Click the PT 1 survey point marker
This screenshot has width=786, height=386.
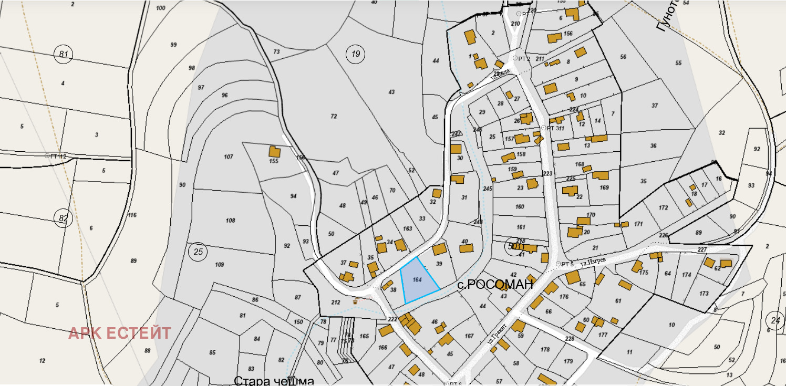519,14
